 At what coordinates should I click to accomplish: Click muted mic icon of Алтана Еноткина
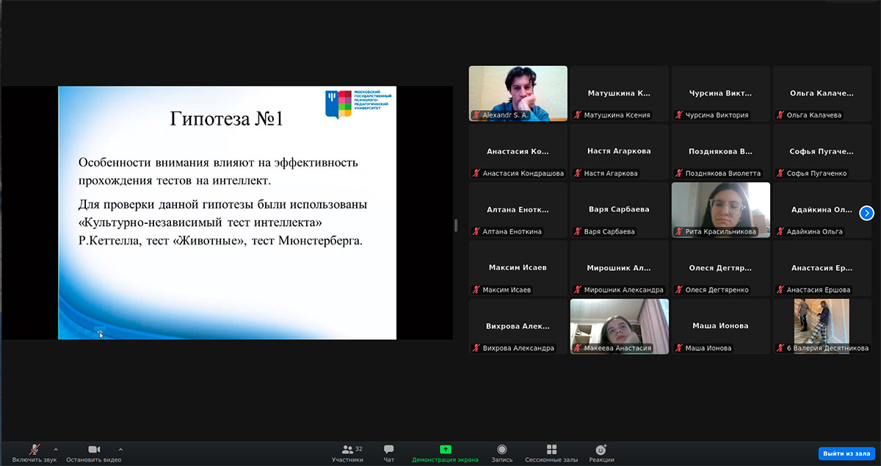coord(476,231)
